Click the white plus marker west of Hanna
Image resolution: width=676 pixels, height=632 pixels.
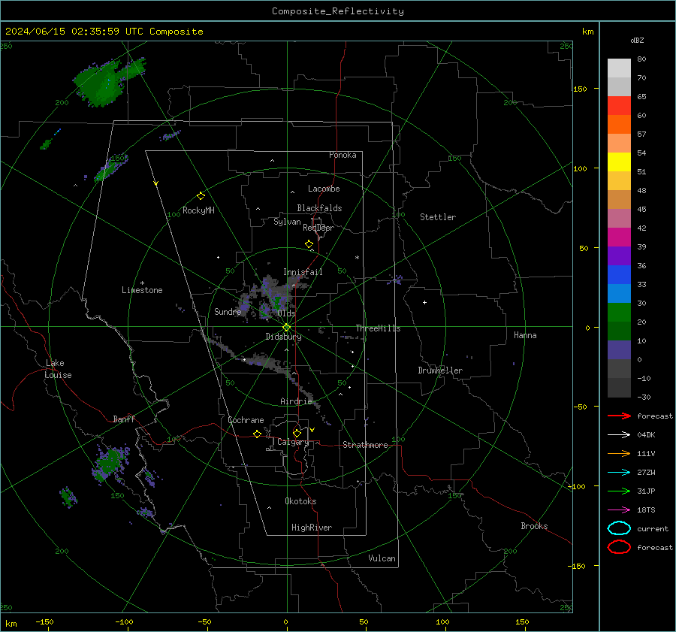(424, 302)
